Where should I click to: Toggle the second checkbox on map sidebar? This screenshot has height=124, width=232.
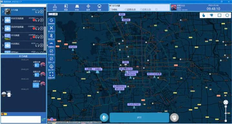coord(51,60)
